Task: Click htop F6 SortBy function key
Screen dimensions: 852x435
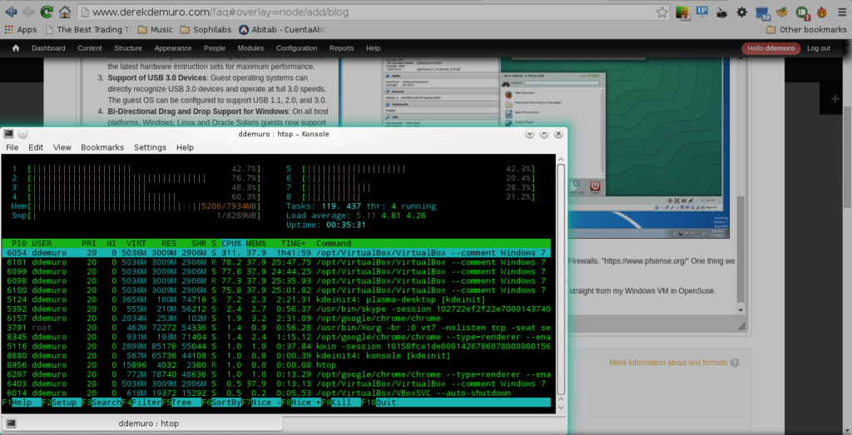Action: coord(221,403)
